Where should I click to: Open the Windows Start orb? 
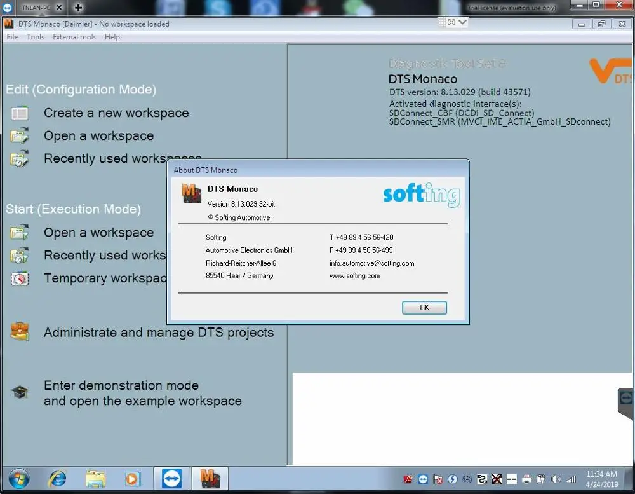[18, 479]
